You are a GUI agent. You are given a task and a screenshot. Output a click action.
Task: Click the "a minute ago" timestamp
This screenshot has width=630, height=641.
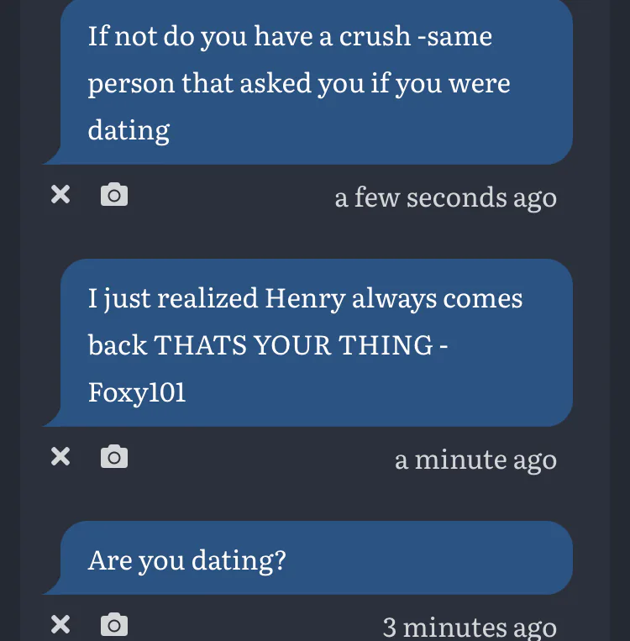[475, 459]
